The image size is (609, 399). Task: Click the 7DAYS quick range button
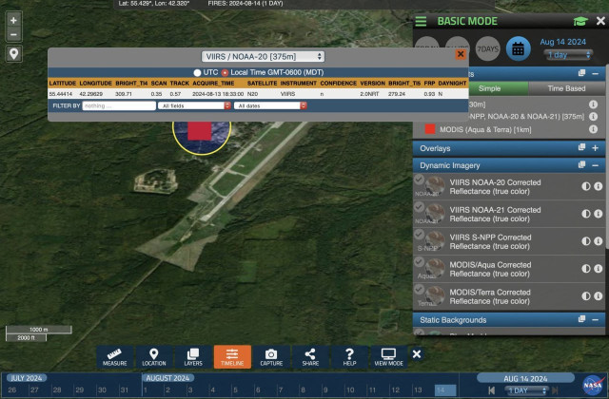pos(485,47)
